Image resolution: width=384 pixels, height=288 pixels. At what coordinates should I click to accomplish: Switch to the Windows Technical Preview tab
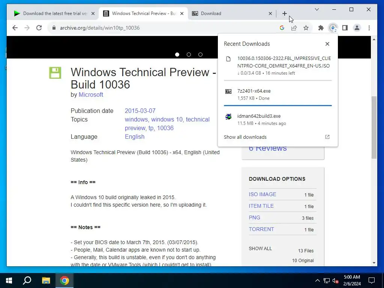(143, 13)
